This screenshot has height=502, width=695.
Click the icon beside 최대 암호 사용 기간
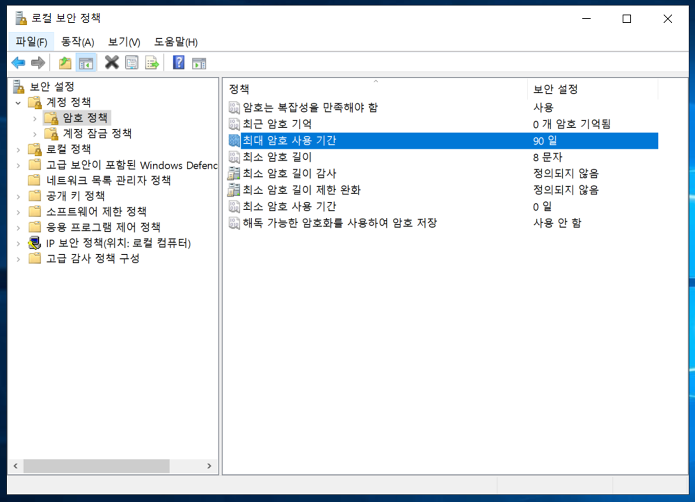234,141
